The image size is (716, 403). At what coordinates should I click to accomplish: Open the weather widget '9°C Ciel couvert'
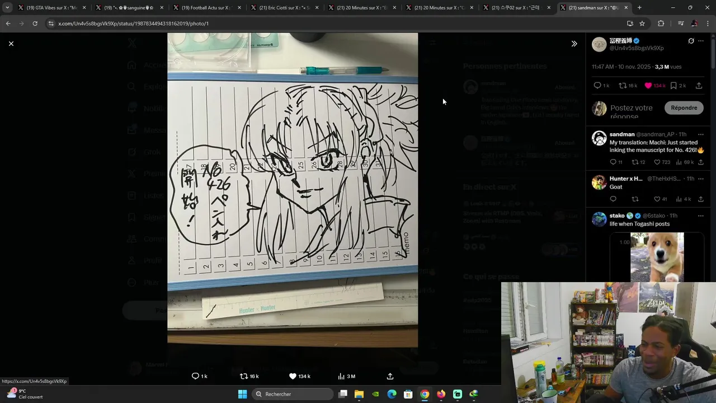click(25, 394)
